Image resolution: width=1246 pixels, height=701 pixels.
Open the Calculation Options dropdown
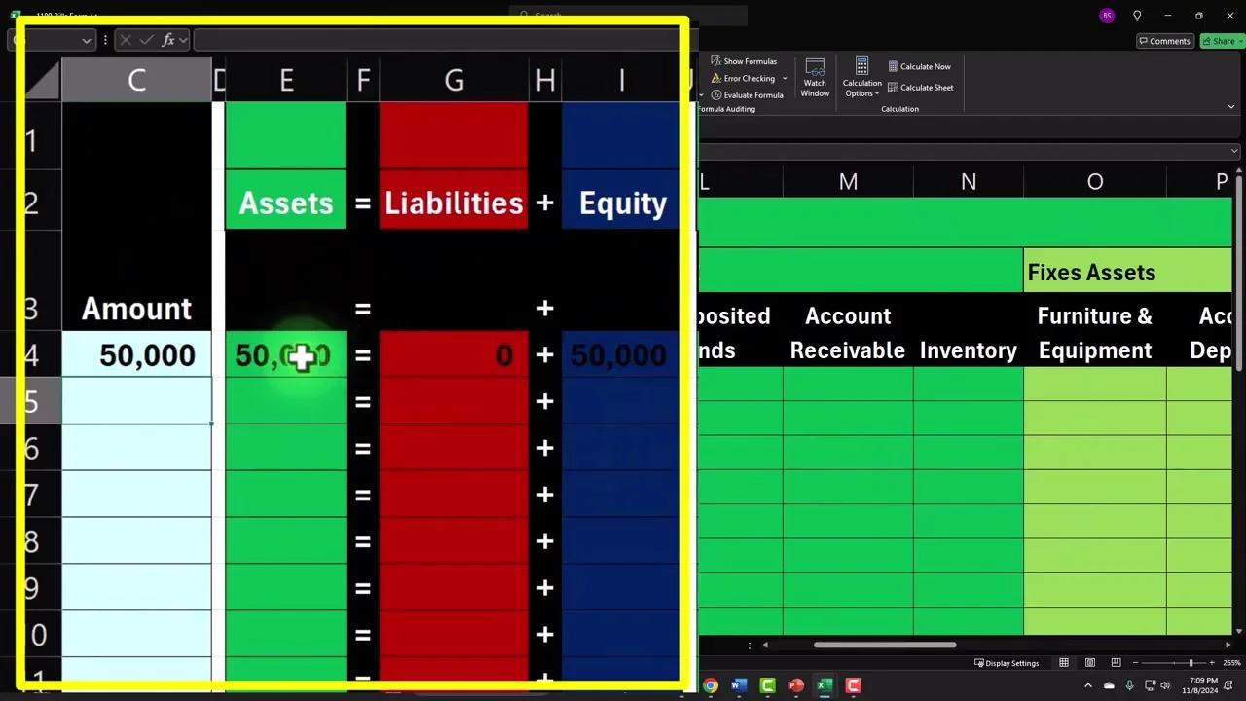tap(862, 88)
